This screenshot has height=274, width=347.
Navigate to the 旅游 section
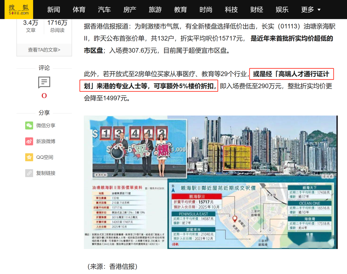(155, 10)
